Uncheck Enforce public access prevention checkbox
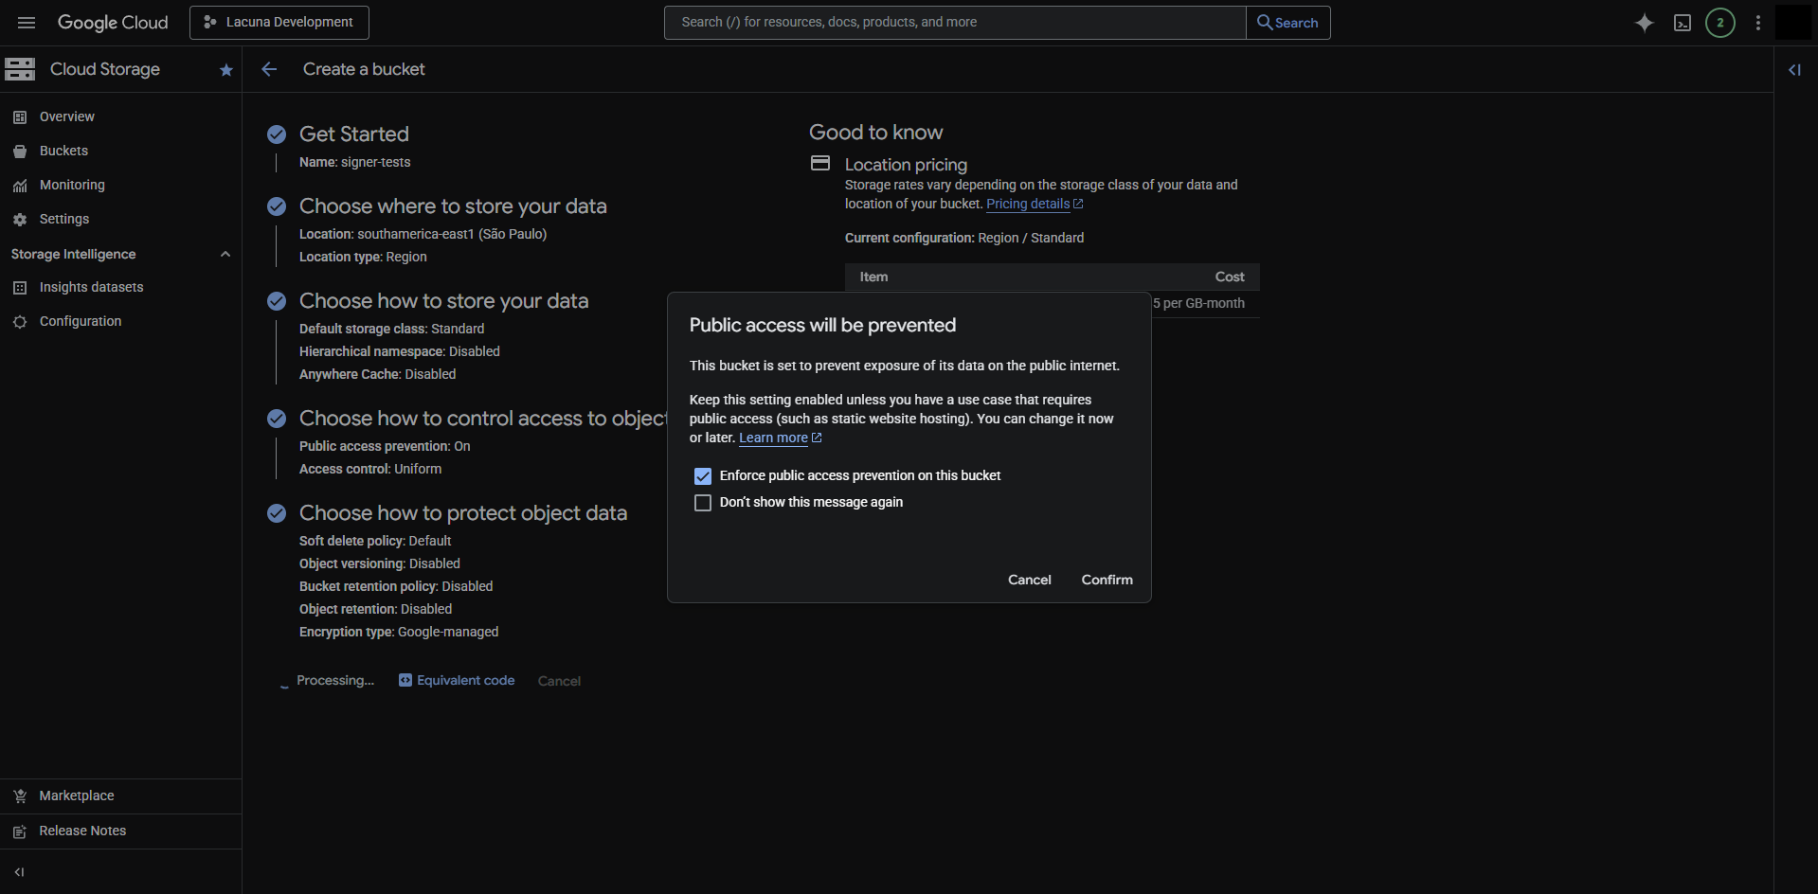 coord(703,476)
